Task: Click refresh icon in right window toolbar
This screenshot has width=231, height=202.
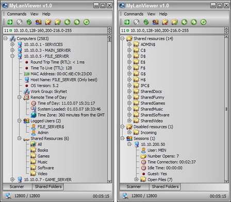Action: (x=146, y=22)
